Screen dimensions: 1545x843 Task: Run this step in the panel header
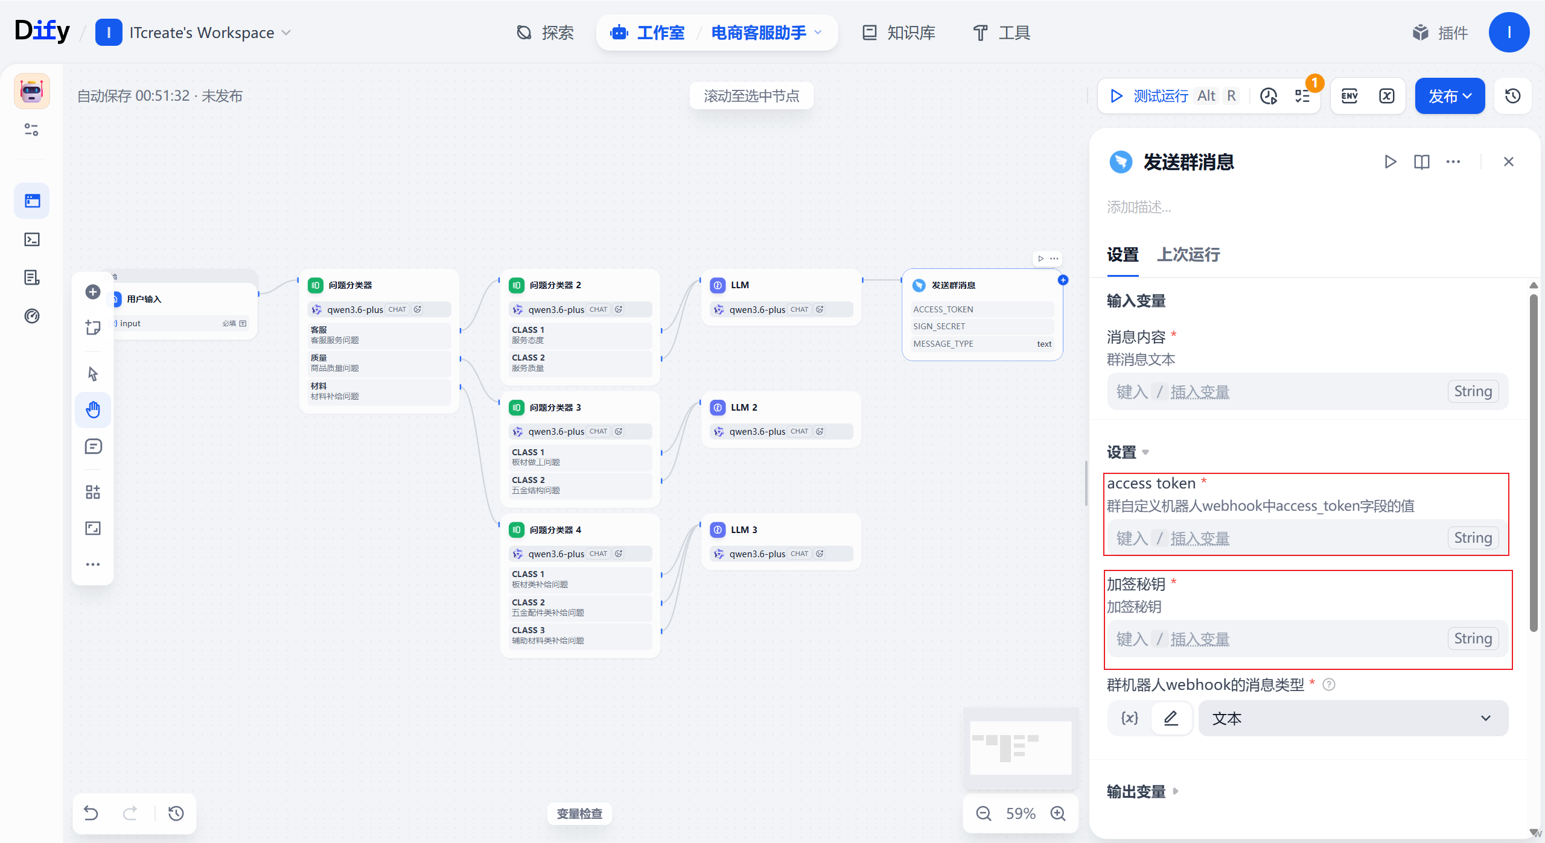tap(1390, 162)
